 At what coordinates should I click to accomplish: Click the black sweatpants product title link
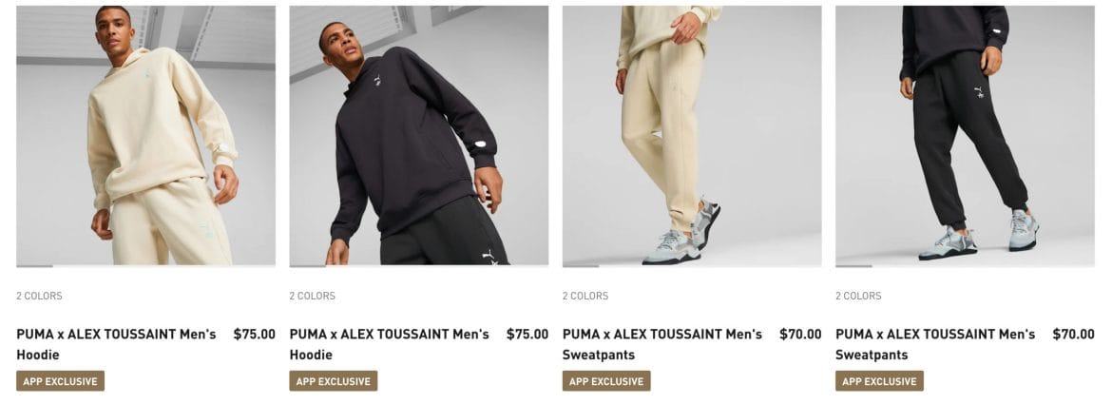point(935,344)
